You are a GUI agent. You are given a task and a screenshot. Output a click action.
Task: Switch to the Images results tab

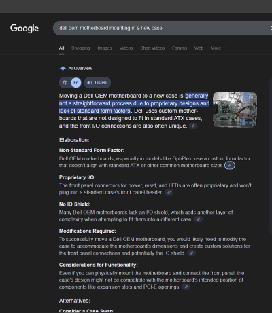(105, 48)
